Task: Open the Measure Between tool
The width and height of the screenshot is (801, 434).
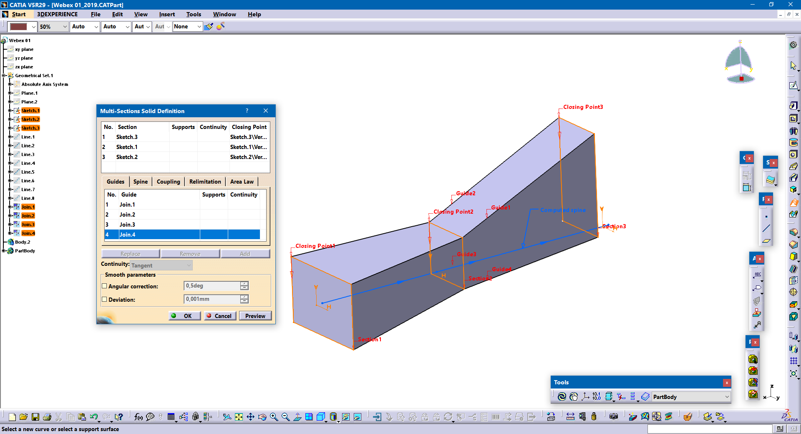Action: pyautogui.click(x=570, y=417)
